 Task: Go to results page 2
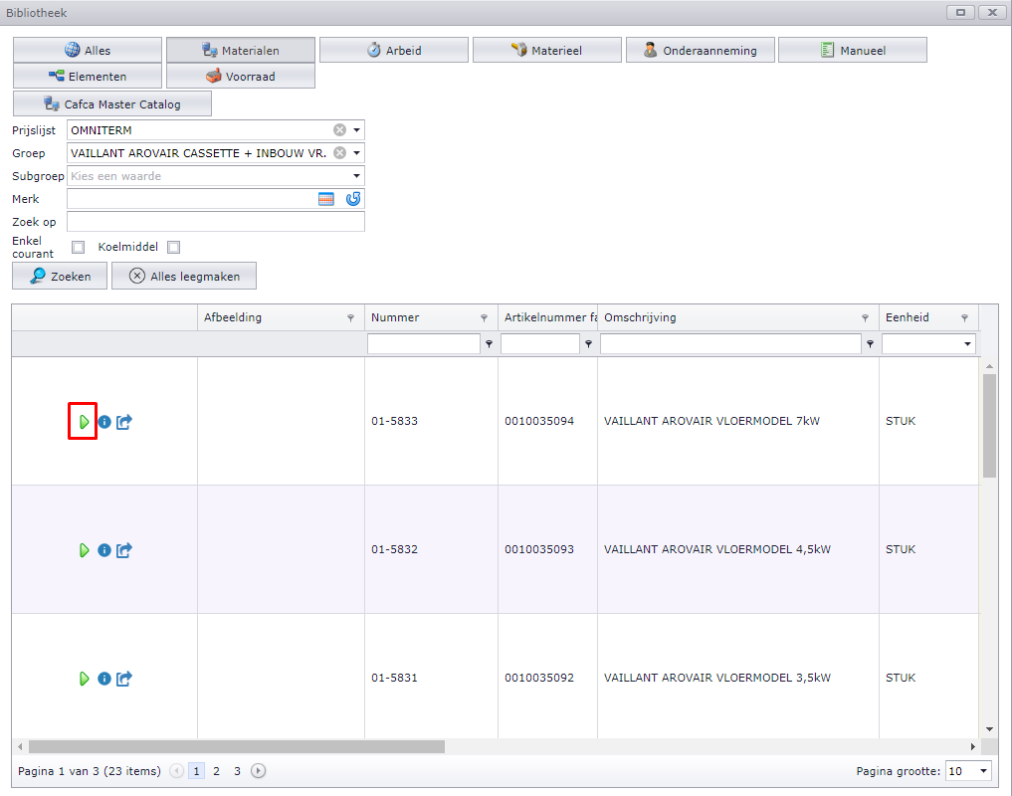[x=216, y=771]
